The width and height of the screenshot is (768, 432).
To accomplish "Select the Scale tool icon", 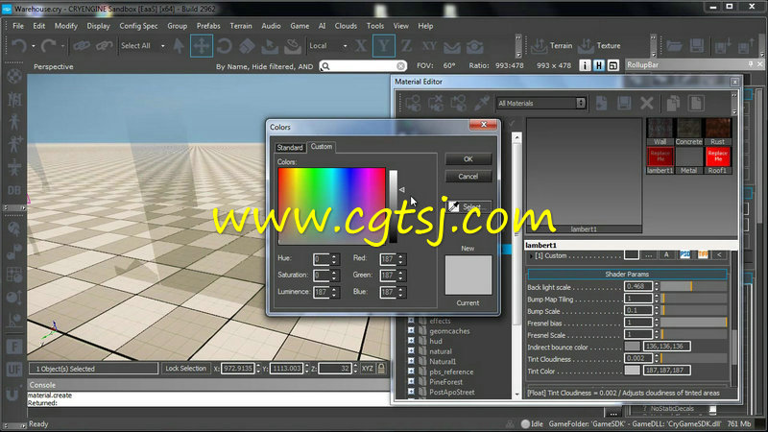I will [247, 46].
